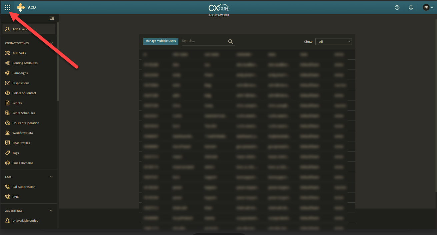This screenshot has width=437, height=235.
Task: Open the app launcher grid icon
Action: (7, 7)
